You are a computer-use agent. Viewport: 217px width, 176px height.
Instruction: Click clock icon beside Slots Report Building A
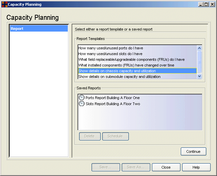82,103
